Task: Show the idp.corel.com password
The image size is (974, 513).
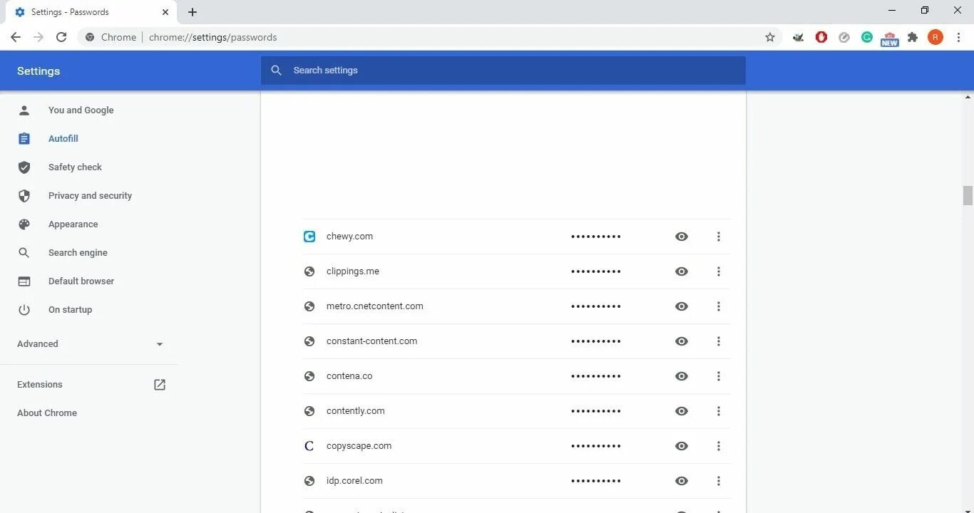Action: click(x=682, y=481)
